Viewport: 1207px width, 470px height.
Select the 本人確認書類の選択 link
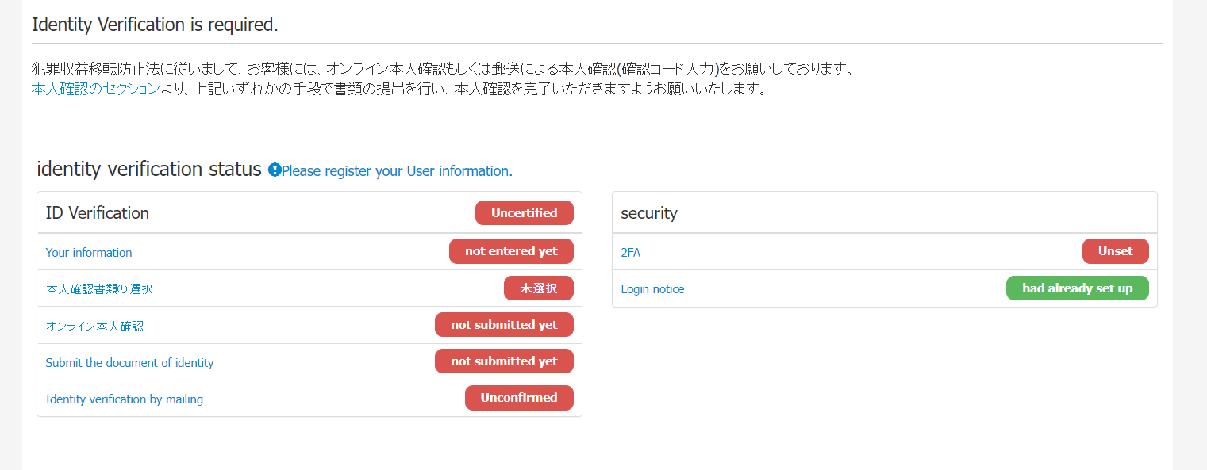point(99,289)
